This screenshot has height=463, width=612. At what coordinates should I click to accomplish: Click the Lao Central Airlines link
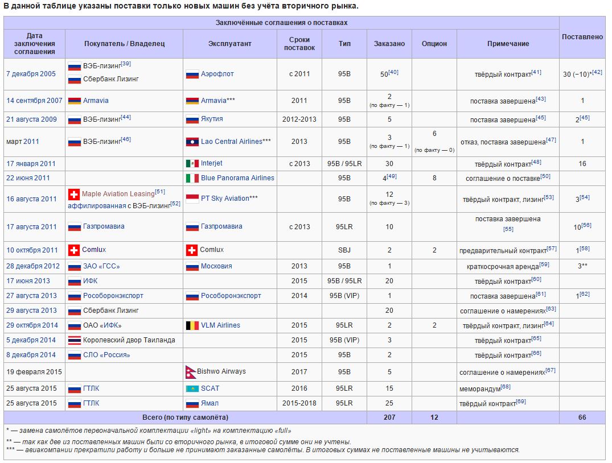coord(232,141)
